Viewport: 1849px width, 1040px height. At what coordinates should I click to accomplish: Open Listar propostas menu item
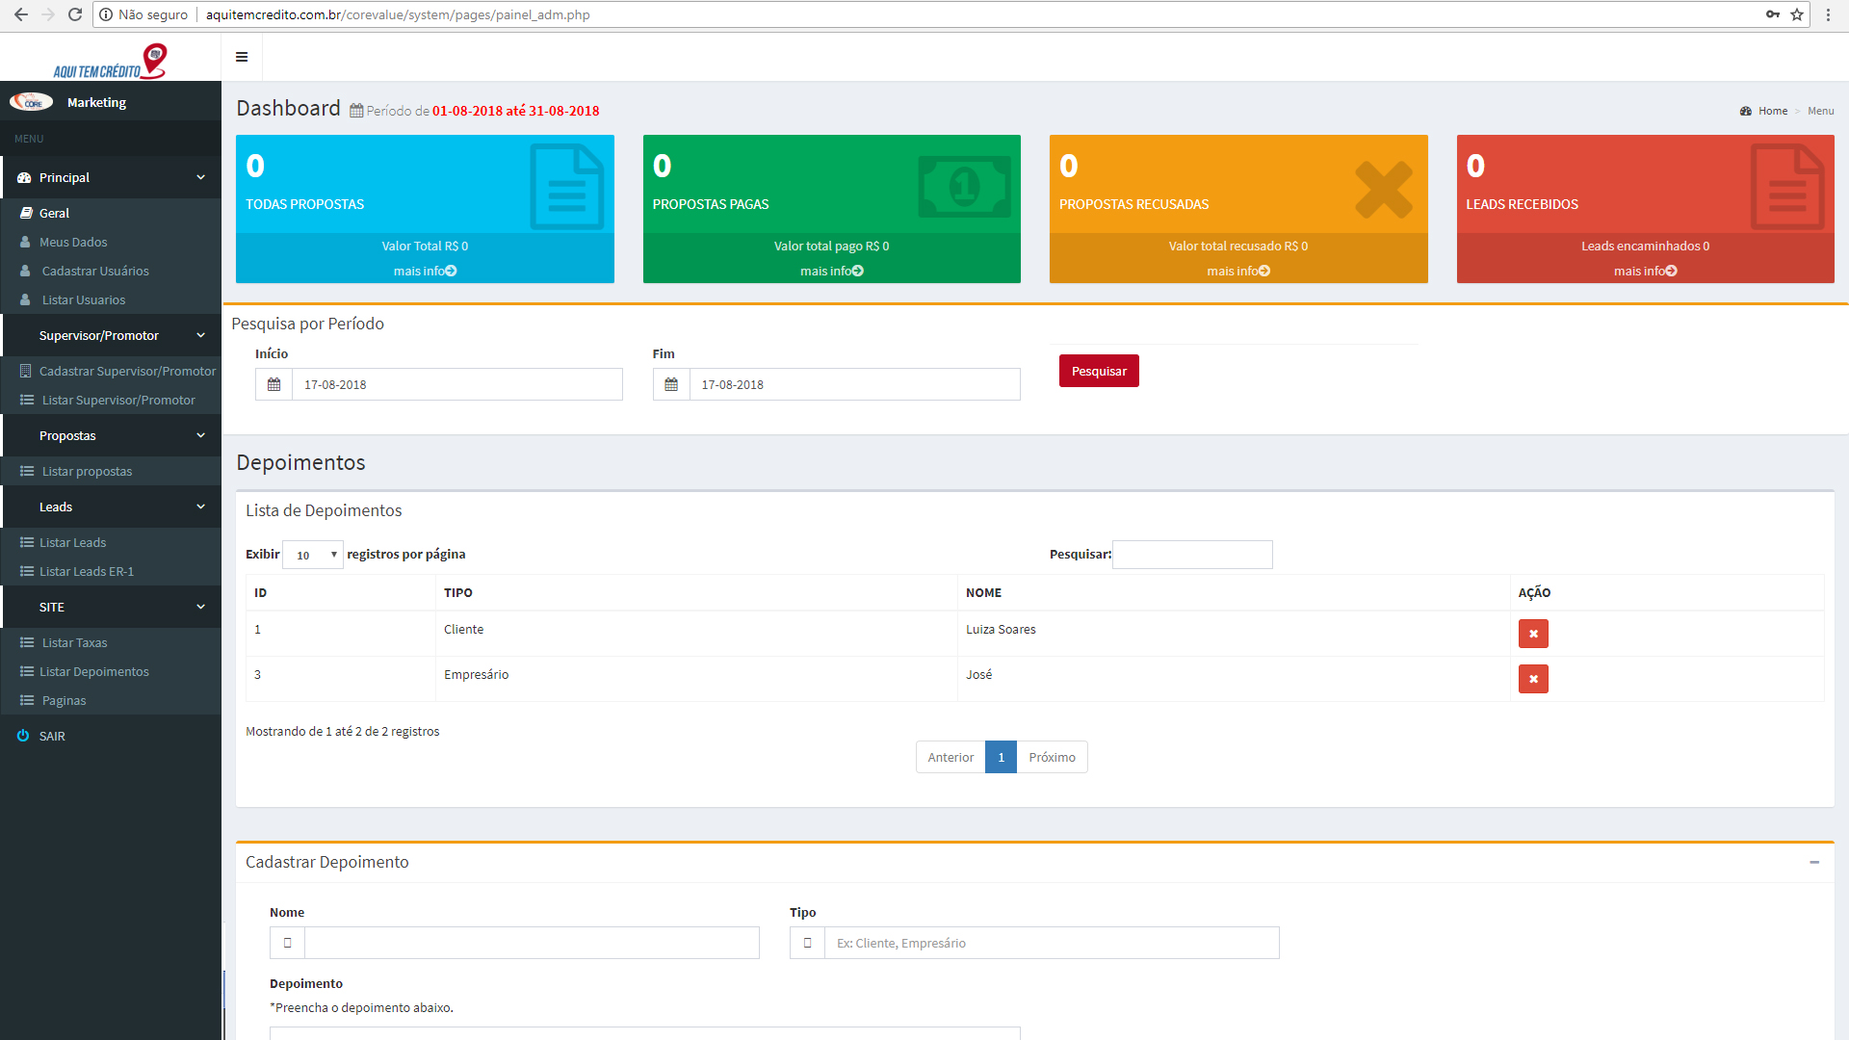click(87, 471)
